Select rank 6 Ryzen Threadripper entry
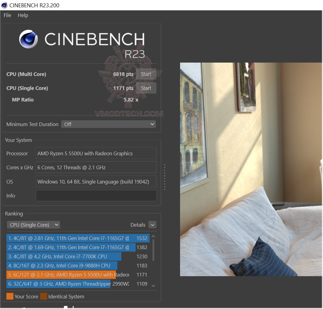Screen dimensions: 323x309 point(78,284)
